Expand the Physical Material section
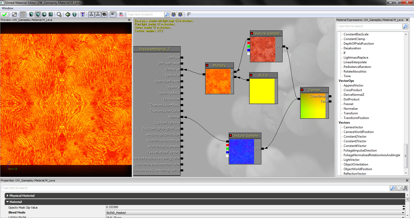 (x=8, y=196)
